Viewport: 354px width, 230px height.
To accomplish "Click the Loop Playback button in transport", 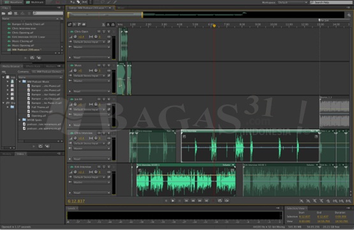I will pyautogui.click(x=220, y=201).
